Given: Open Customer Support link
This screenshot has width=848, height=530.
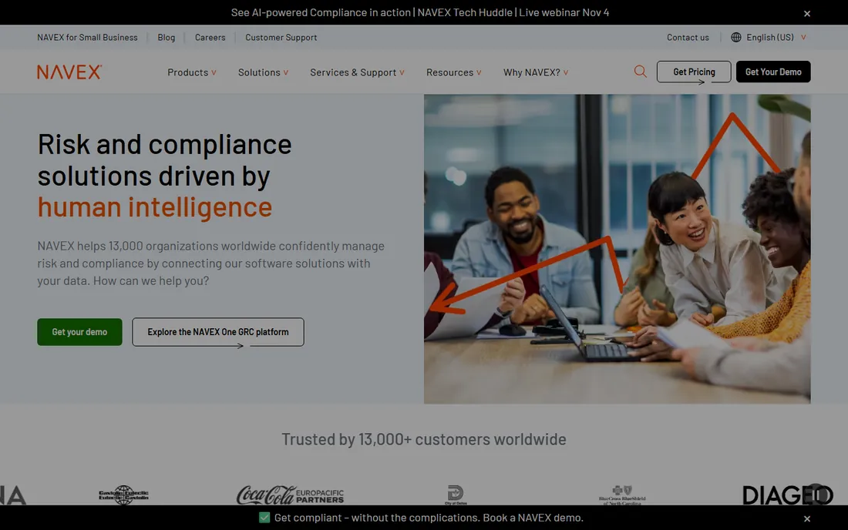Looking at the screenshot, I should click(281, 37).
